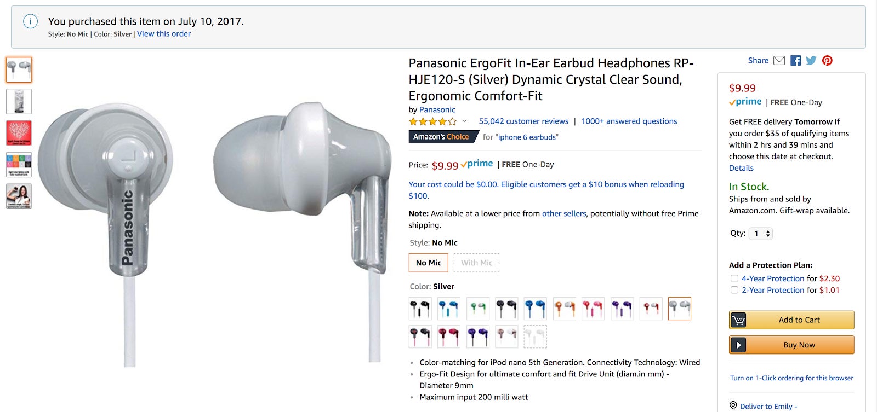This screenshot has width=877, height=412.
Task: Click the delivery location pin icon
Action: click(x=733, y=405)
